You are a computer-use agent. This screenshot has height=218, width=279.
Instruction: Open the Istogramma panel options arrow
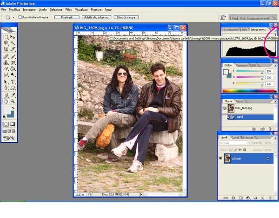click(275, 30)
